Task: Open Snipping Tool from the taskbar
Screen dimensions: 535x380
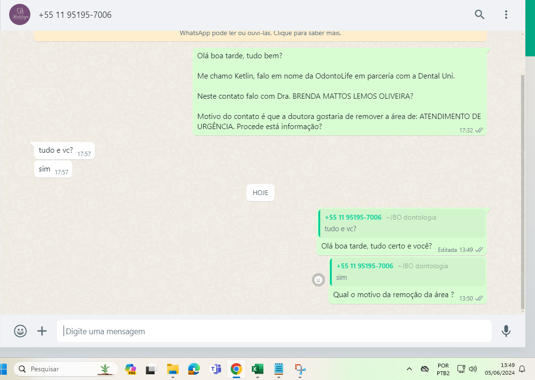Action: [300, 369]
